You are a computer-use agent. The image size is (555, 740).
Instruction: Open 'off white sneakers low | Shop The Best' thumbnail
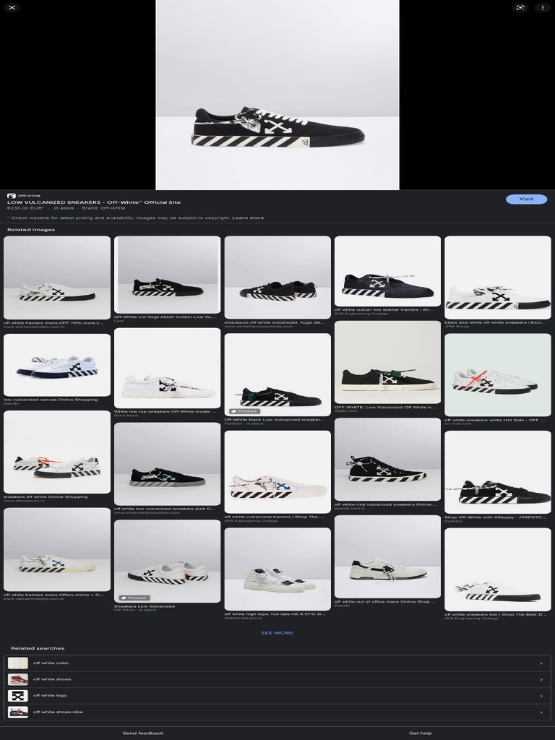click(x=497, y=569)
